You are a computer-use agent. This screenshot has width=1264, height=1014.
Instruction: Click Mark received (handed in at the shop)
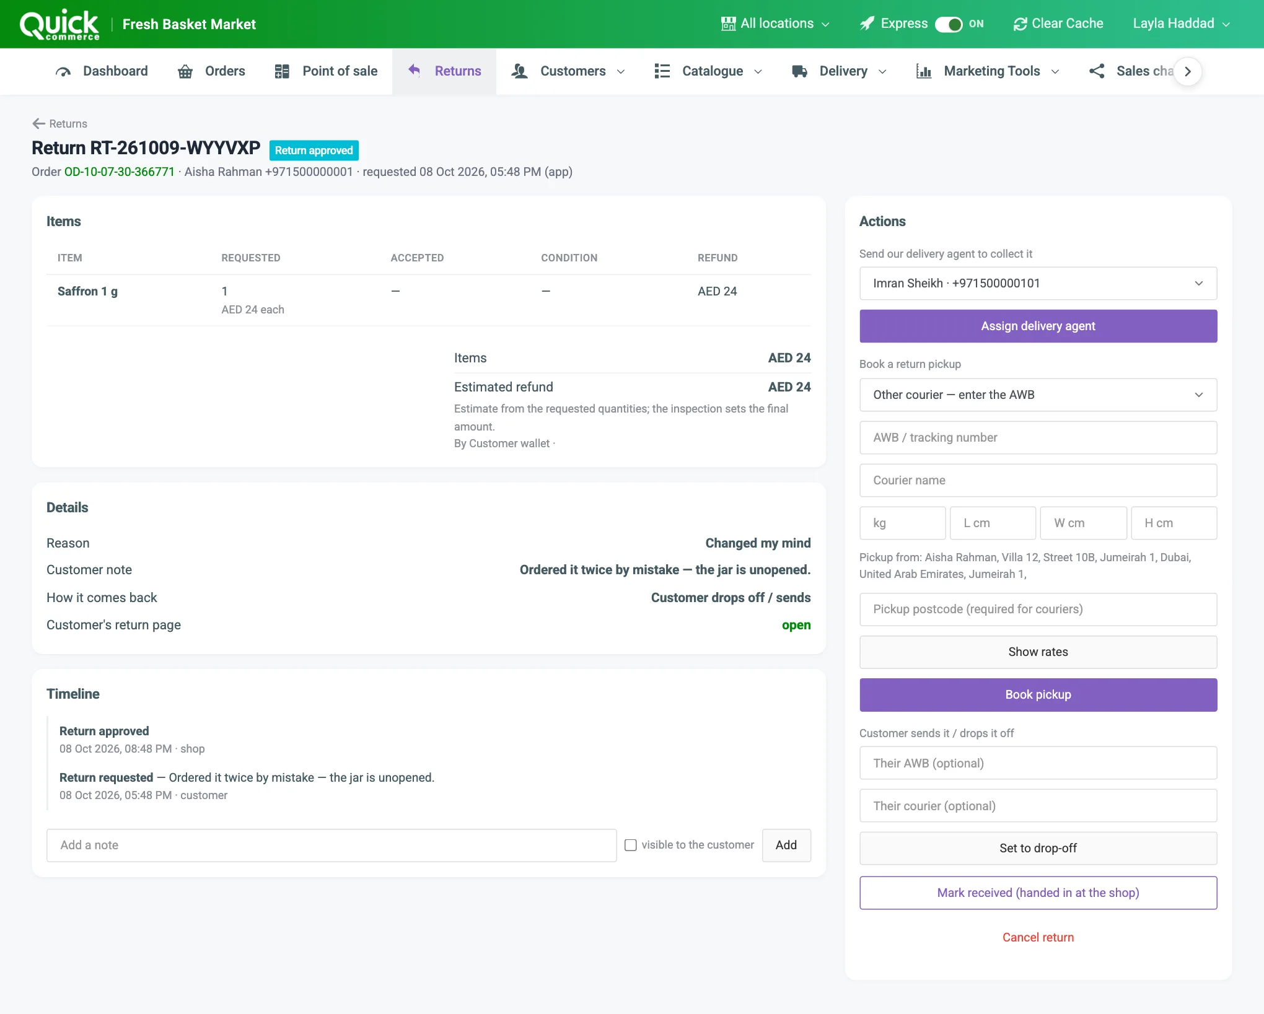click(x=1038, y=893)
